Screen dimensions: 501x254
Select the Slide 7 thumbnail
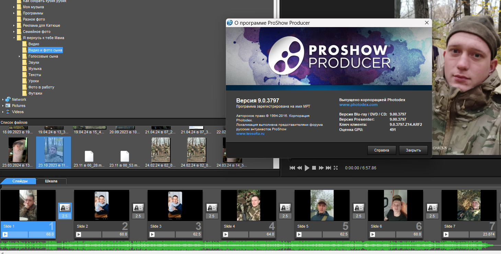click(x=469, y=205)
